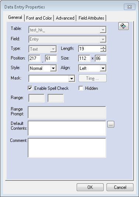Click into the Comment text box
Viewport: 139px width, 197px height.
tap(67, 148)
